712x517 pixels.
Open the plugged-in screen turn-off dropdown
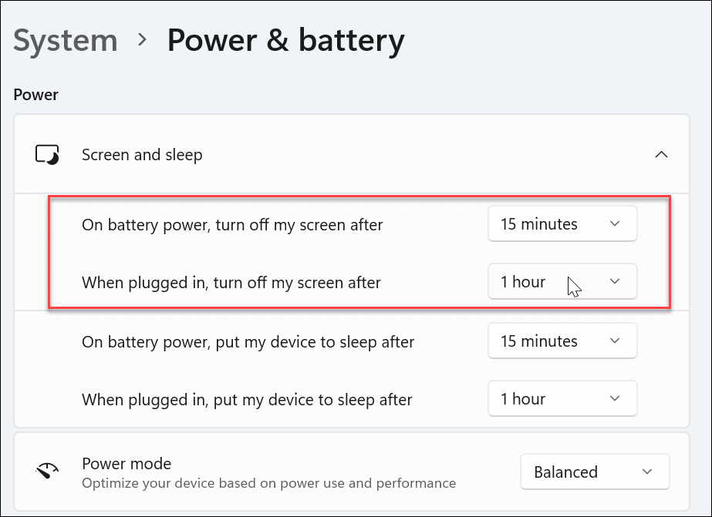point(562,281)
